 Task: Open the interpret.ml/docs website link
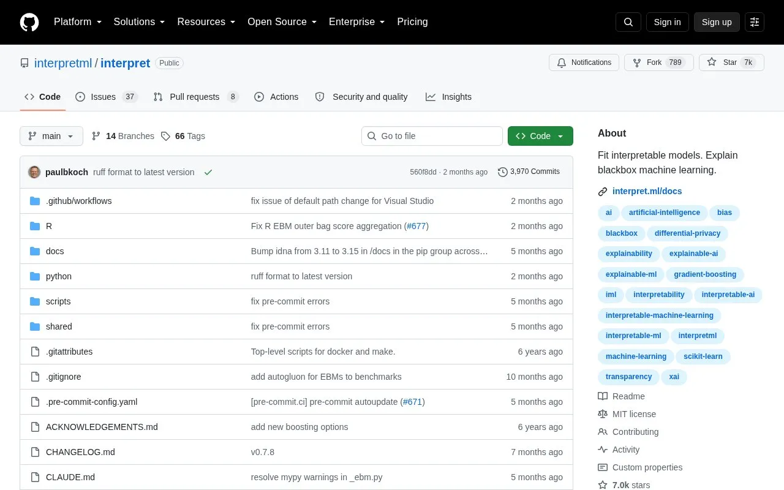[x=647, y=191]
